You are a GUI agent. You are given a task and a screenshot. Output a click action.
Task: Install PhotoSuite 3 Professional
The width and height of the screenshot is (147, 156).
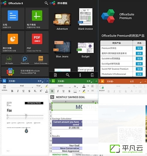pyautogui.click(x=139, y=74)
